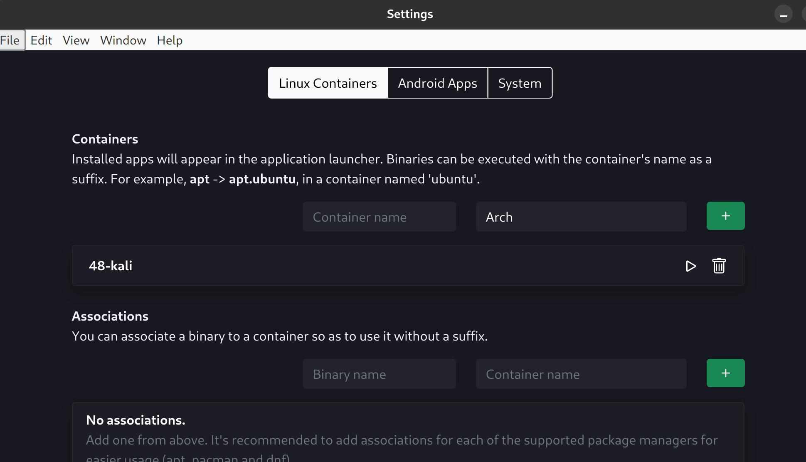This screenshot has width=806, height=462.
Task: Switch to the System tab
Action: coord(520,83)
